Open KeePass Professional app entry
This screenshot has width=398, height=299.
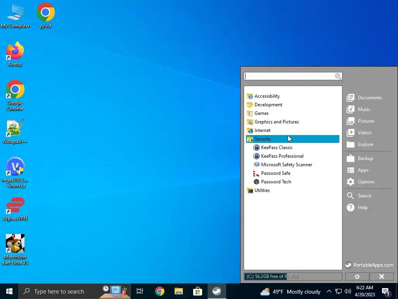pos(278,156)
